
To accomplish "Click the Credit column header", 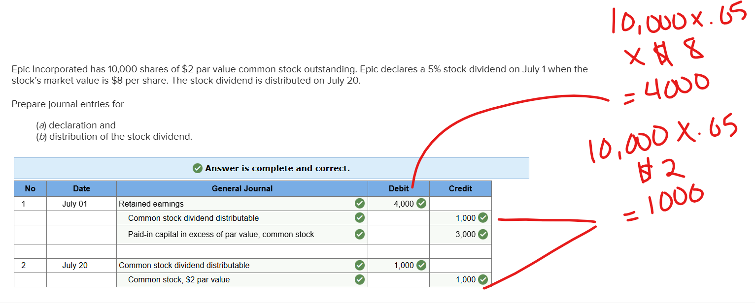I will coord(460,188).
